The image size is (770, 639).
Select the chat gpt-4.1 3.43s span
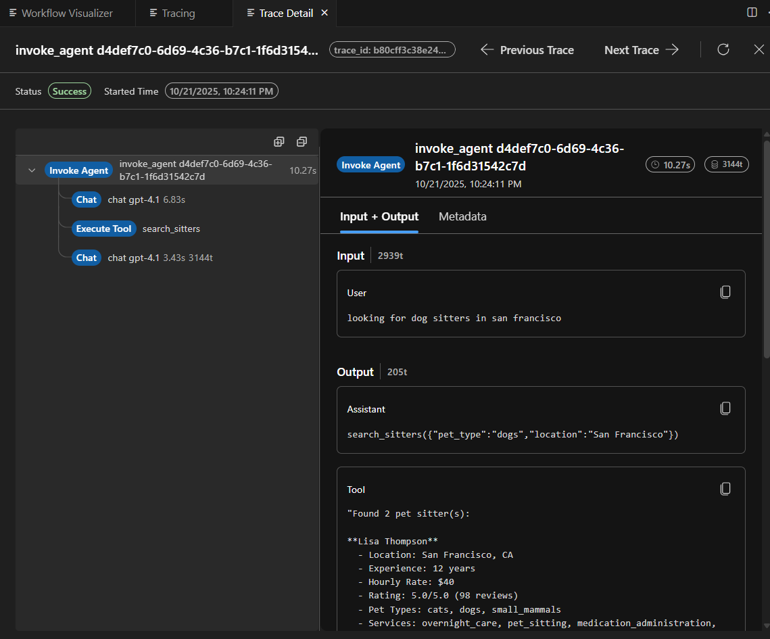click(x=143, y=258)
